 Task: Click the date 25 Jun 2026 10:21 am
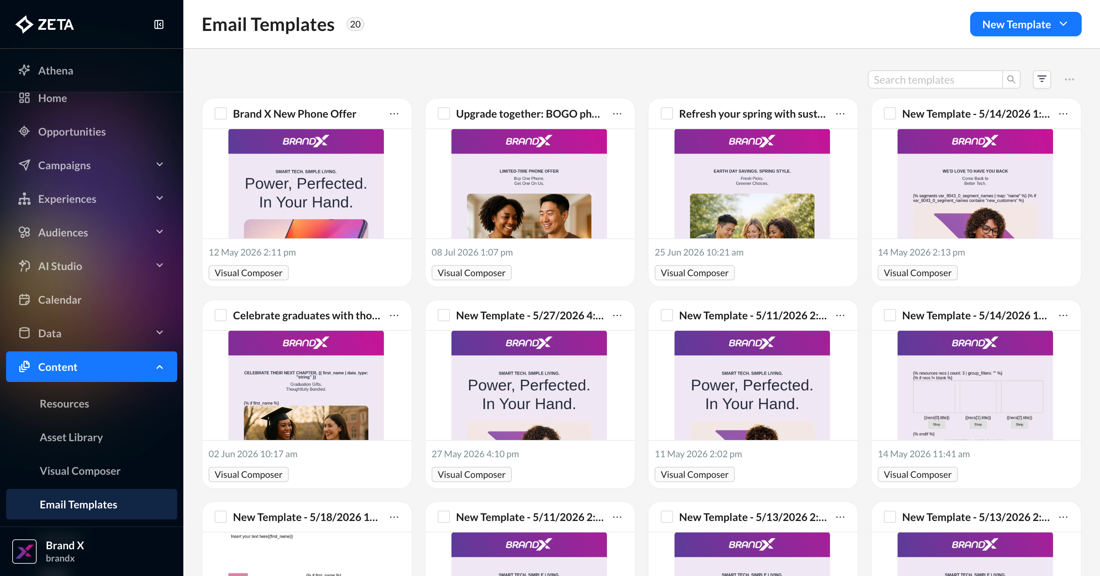tap(699, 252)
